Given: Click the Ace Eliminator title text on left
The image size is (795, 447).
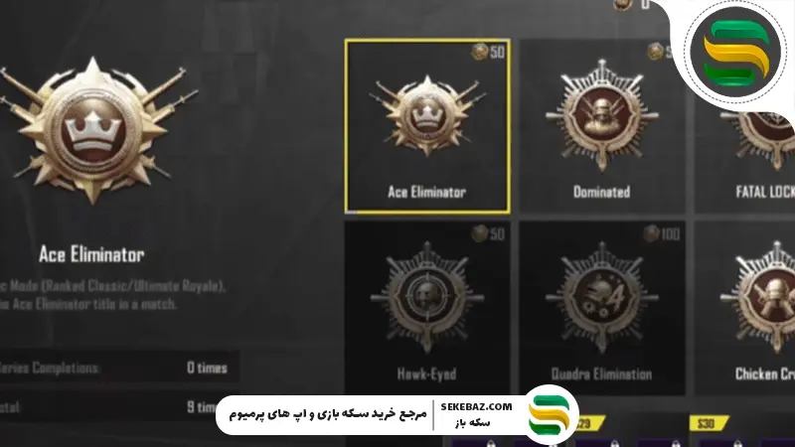Looking at the screenshot, I should (91, 254).
